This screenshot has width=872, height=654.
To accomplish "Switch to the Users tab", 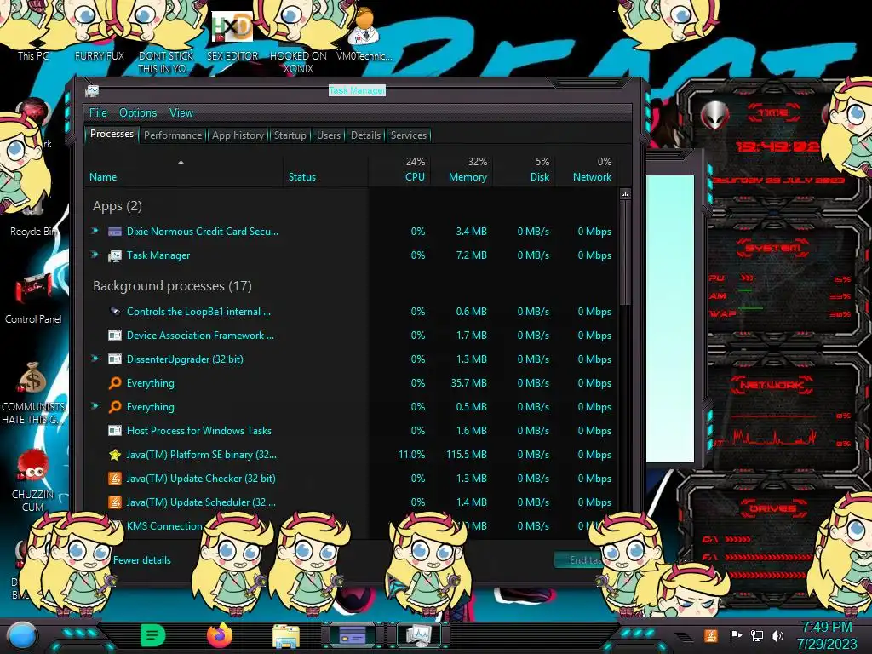I will coord(328,135).
